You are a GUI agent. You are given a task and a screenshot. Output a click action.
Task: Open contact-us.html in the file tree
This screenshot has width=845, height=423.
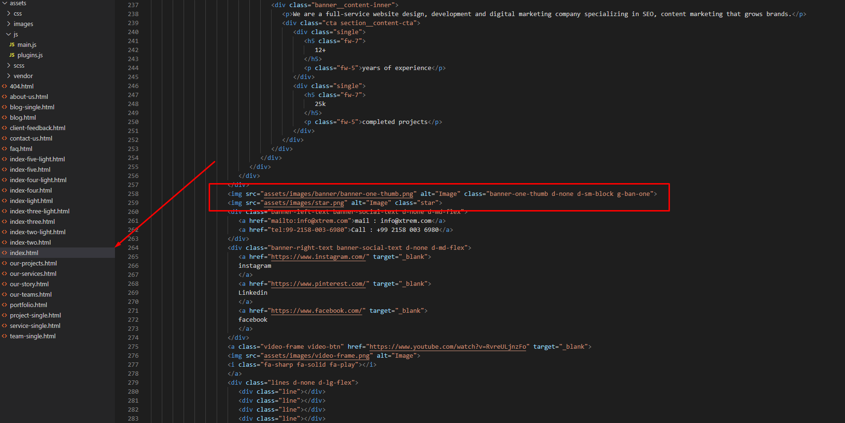click(31, 138)
